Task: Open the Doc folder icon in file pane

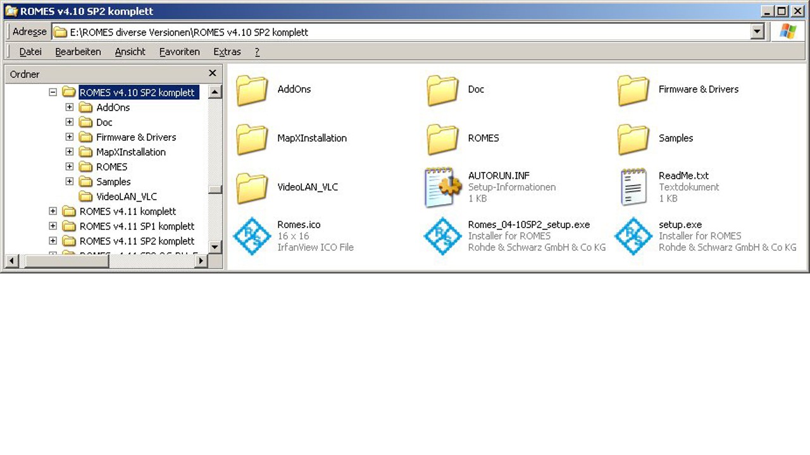Action: tap(442, 90)
